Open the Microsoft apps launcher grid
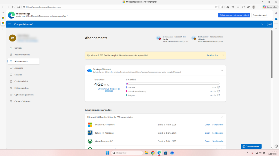This screenshot has width=279, height=156. point(10,24)
